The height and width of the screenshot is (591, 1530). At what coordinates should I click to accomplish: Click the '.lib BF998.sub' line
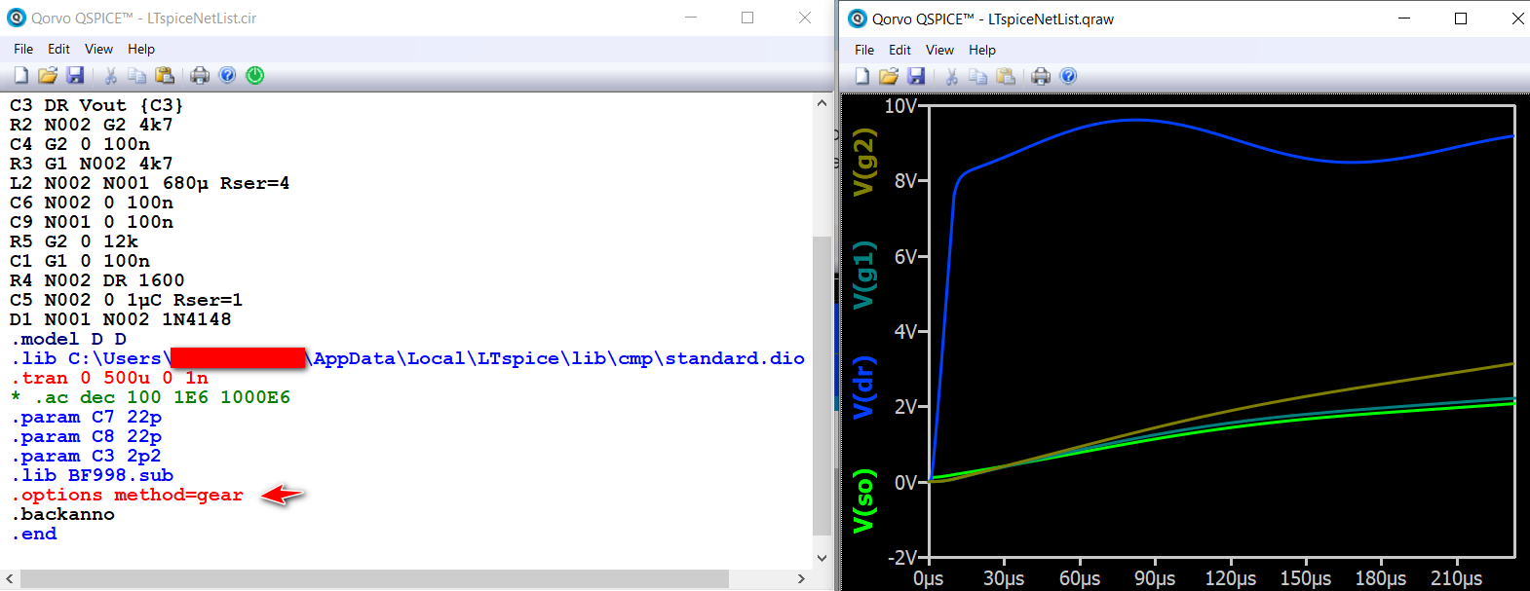[93, 475]
